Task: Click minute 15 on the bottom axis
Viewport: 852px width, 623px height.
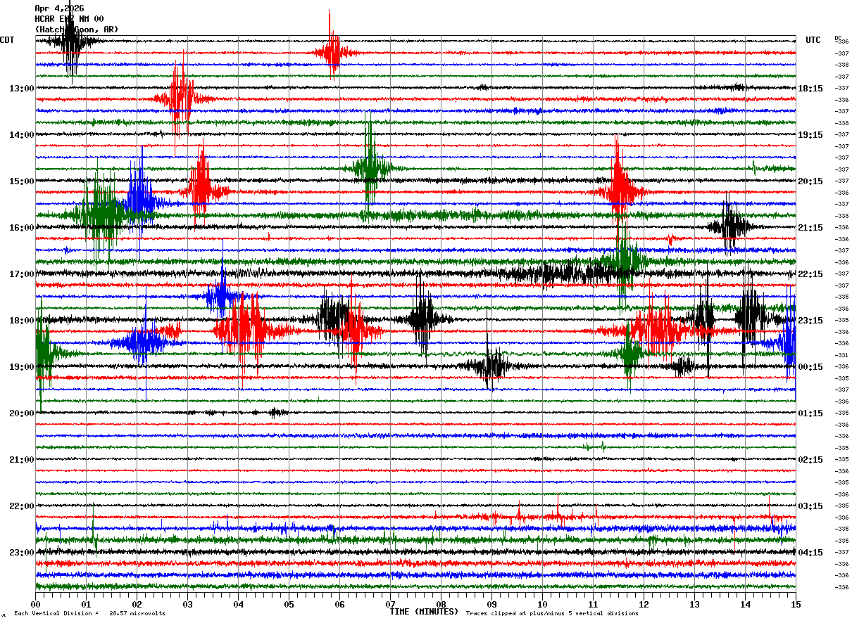Action: tap(796, 604)
